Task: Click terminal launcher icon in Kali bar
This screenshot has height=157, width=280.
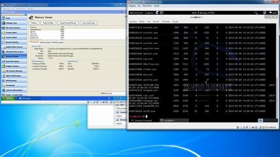Action: [161, 13]
